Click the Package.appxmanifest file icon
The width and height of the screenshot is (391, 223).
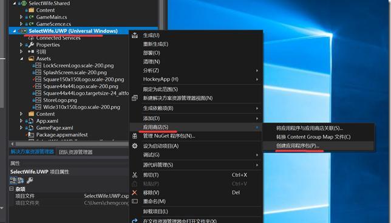tap(31, 135)
